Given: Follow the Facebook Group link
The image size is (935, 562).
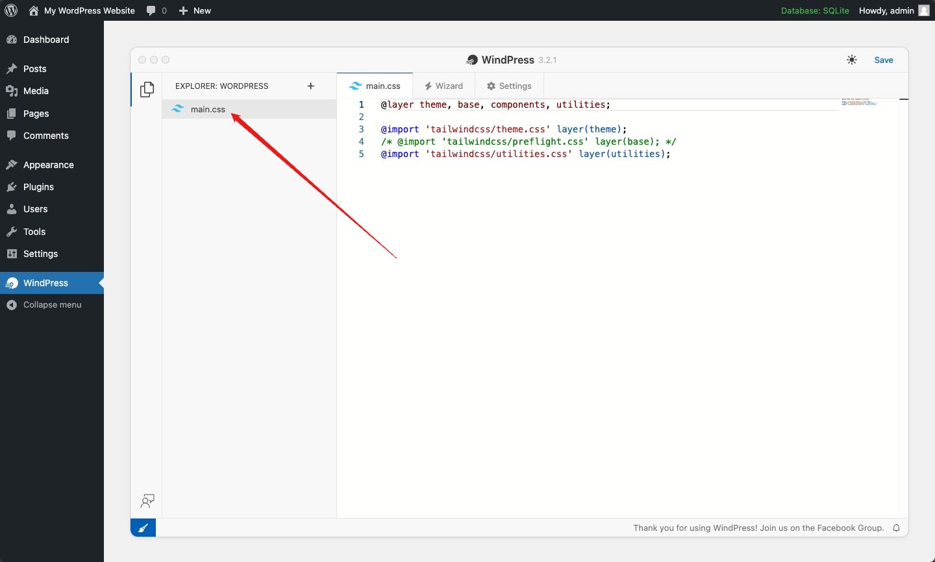Looking at the screenshot, I should pyautogui.click(x=851, y=528).
